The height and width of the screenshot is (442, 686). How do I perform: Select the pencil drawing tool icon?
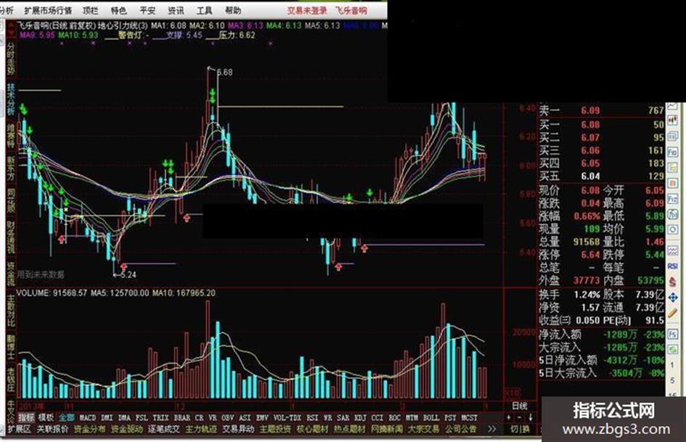click(673, 314)
